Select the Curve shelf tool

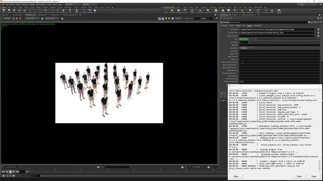tap(46, 11)
